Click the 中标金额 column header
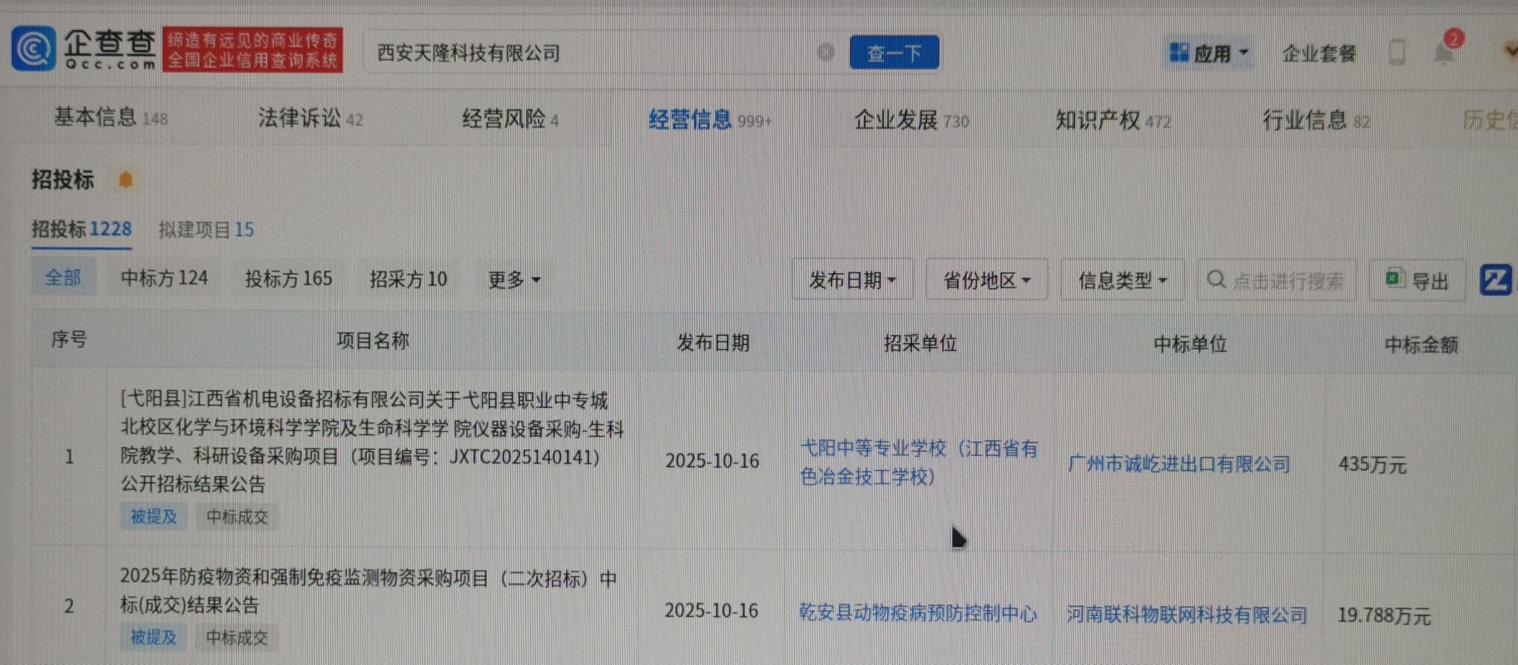Image resolution: width=1518 pixels, height=665 pixels. [x=1421, y=345]
